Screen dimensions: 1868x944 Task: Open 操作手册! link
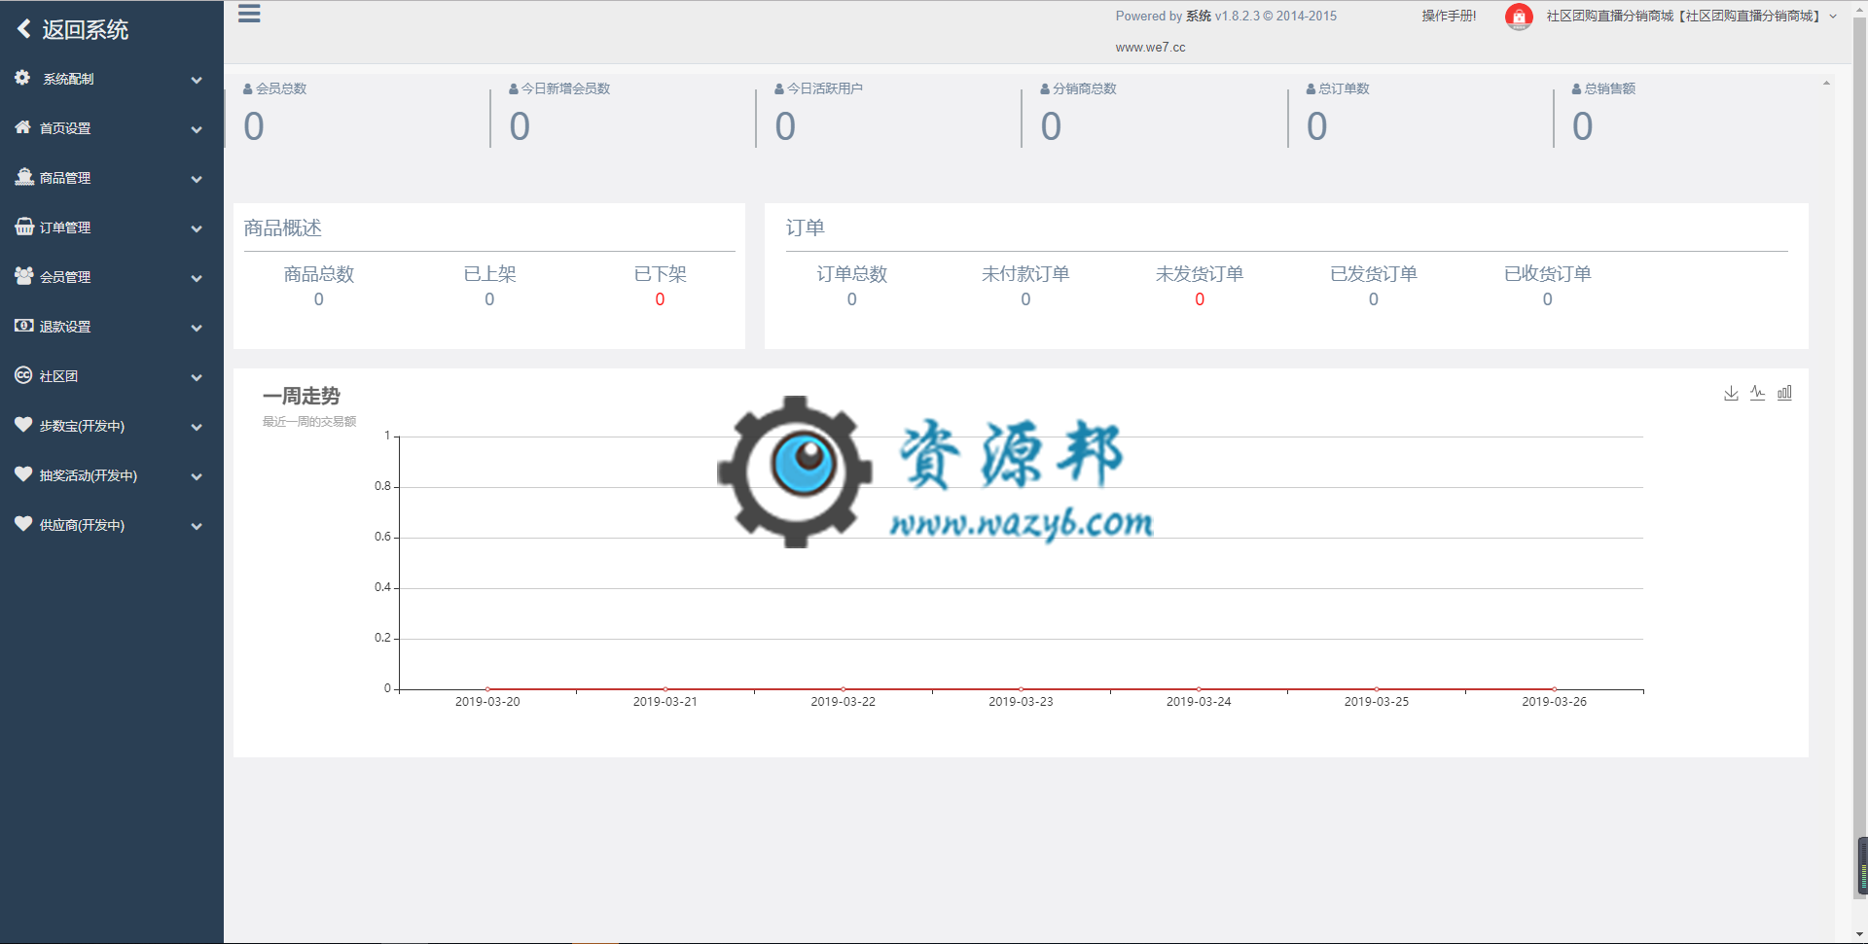1449,17
